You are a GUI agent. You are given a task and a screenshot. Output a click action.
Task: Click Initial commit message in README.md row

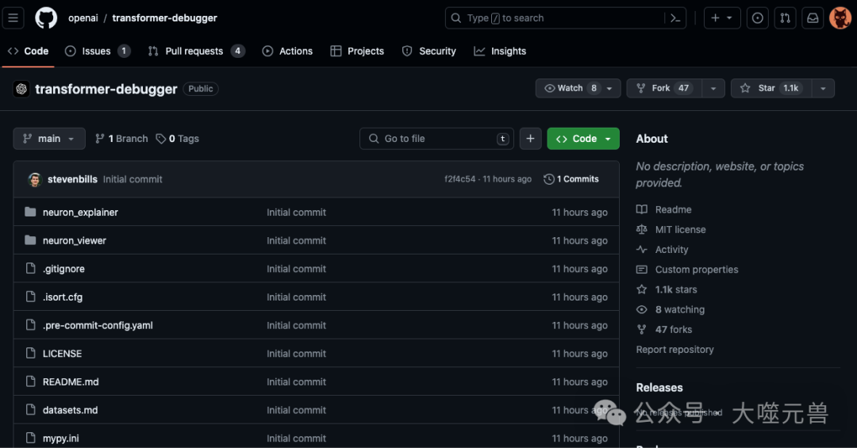click(x=296, y=382)
